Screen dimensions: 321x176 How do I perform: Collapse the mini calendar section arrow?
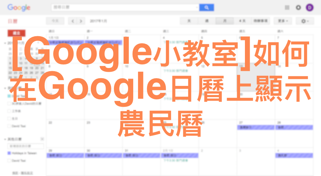click(5, 43)
